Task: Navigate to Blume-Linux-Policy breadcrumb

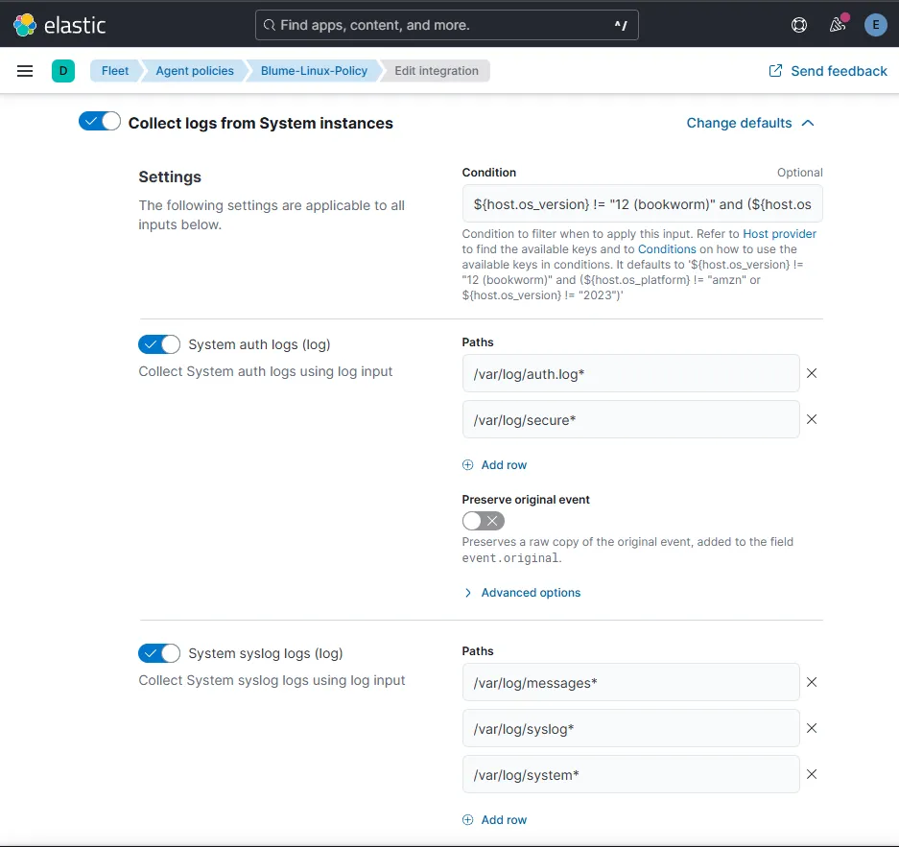Action: [314, 71]
